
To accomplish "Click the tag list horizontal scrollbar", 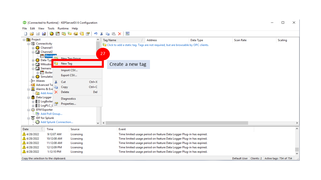I will 177,123.
